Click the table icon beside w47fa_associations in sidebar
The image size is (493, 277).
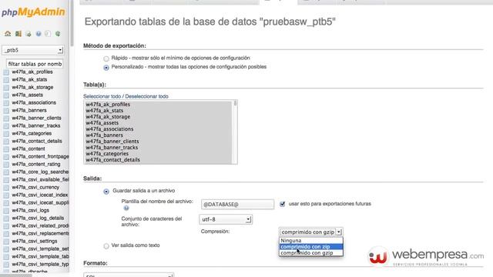point(6,102)
